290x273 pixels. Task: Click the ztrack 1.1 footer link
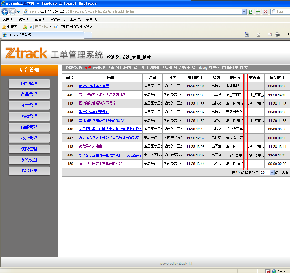click(x=185, y=264)
